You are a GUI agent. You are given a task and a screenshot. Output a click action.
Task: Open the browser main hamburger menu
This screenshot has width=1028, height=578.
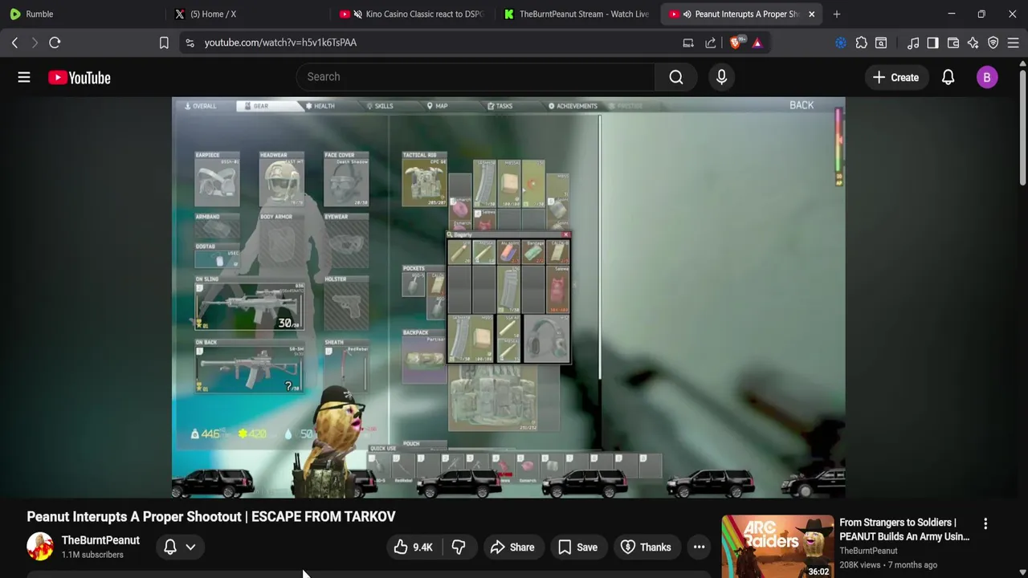1014,43
